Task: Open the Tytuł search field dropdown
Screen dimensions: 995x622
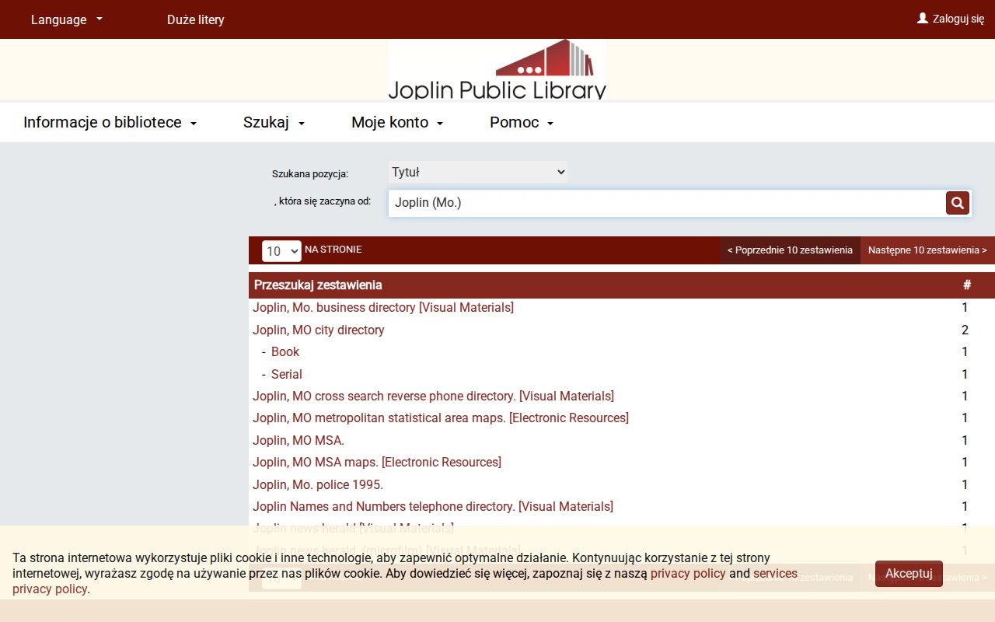Action: (478, 172)
